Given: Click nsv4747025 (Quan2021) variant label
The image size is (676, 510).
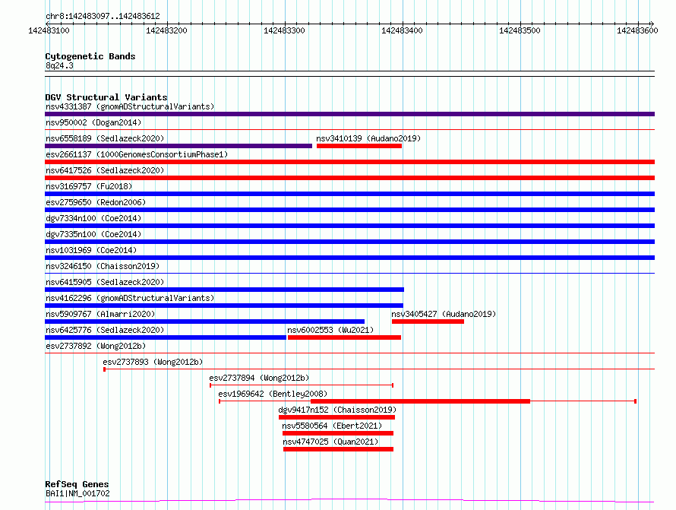Looking at the screenshot, I should 330,442.
